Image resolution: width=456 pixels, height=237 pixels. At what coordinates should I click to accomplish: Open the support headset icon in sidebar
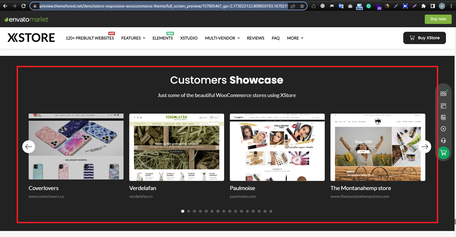(x=443, y=140)
